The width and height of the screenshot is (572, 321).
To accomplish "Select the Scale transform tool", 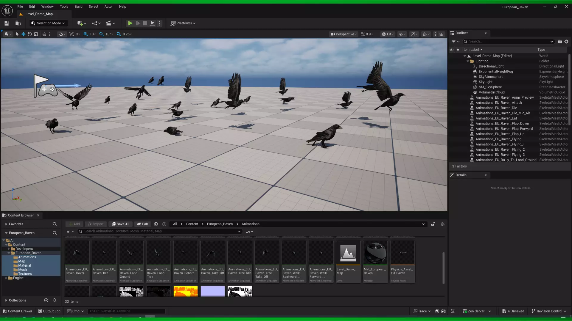I will (36, 34).
